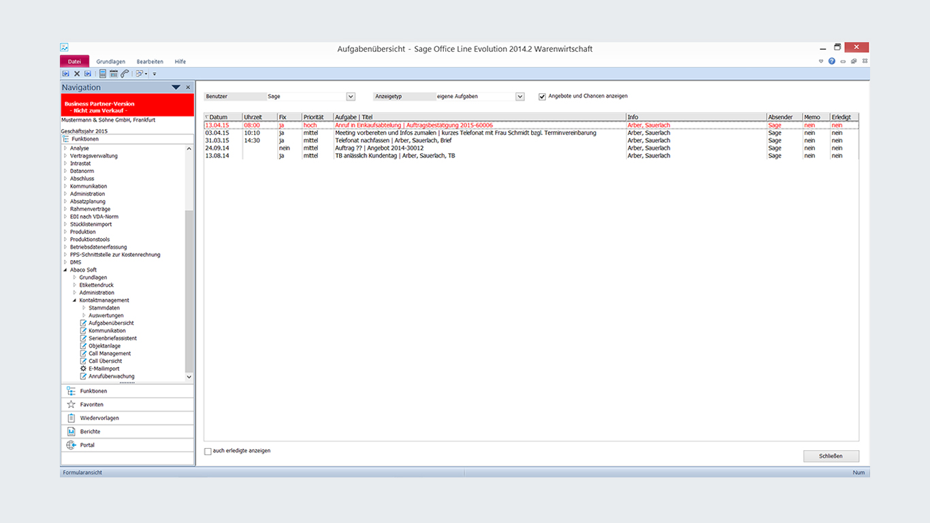
Task: Click the navigation tree scrollbar down arrow
Action: point(189,377)
